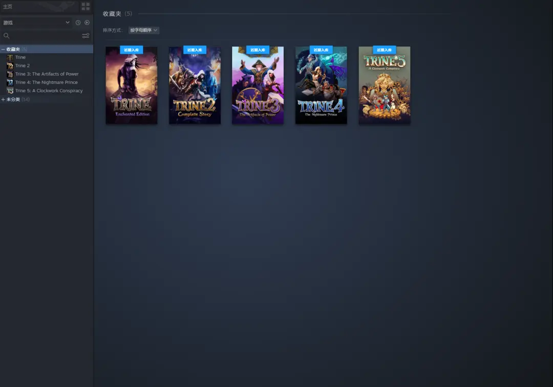Open the advanced filter sliders icon
The image size is (553, 387).
[x=86, y=36]
